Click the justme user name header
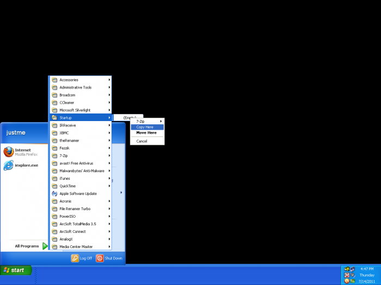This screenshot has height=285, width=381. tap(16, 132)
